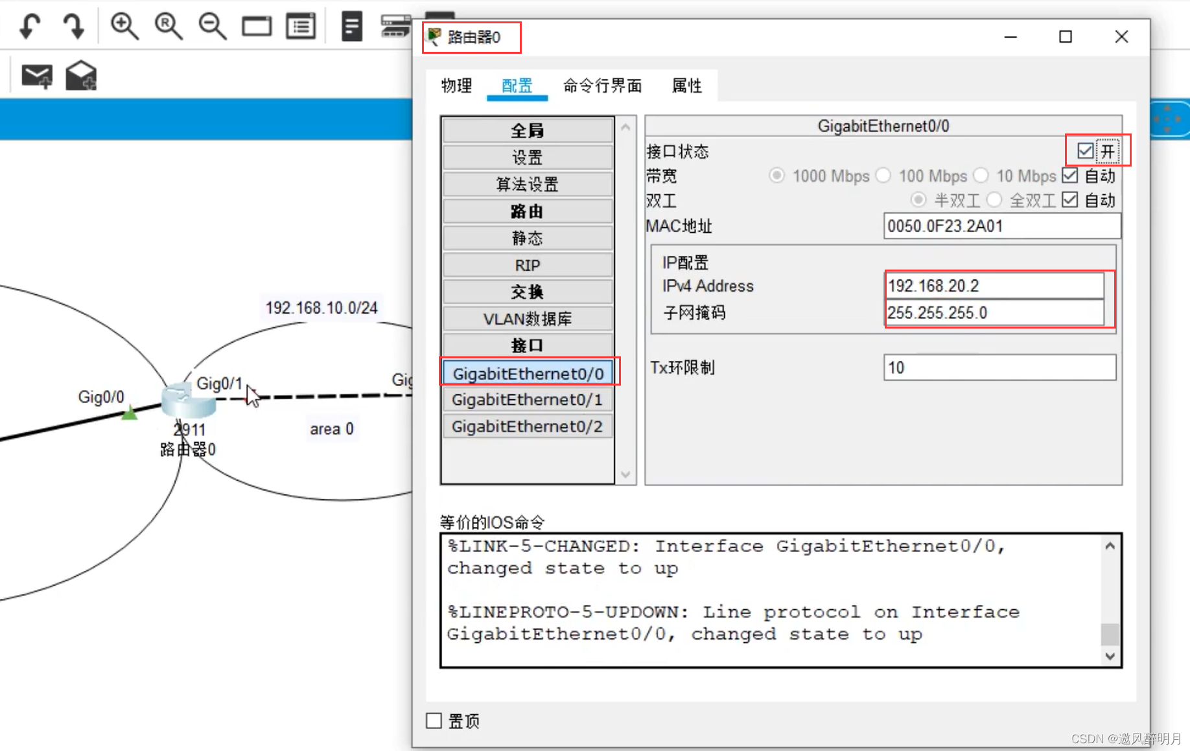The width and height of the screenshot is (1190, 751).
Task: Enable the always-on-top checkbox
Action: coord(434,721)
